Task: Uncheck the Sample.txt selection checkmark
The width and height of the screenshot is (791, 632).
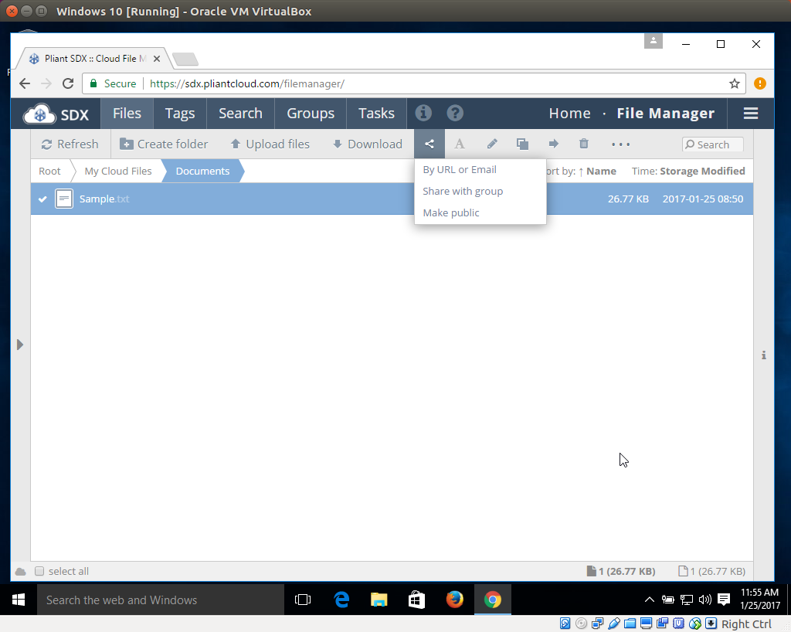Action: tap(42, 199)
